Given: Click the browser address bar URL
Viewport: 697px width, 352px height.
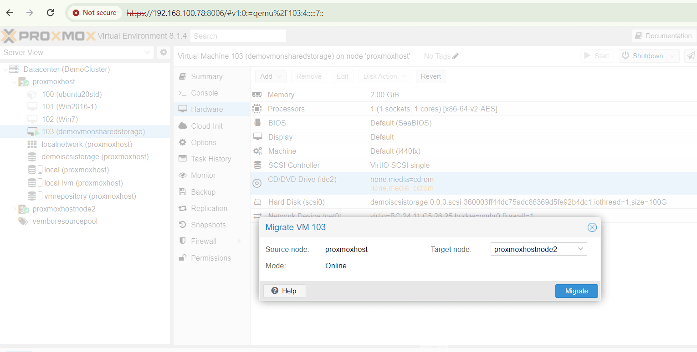Looking at the screenshot, I should 225,13.
